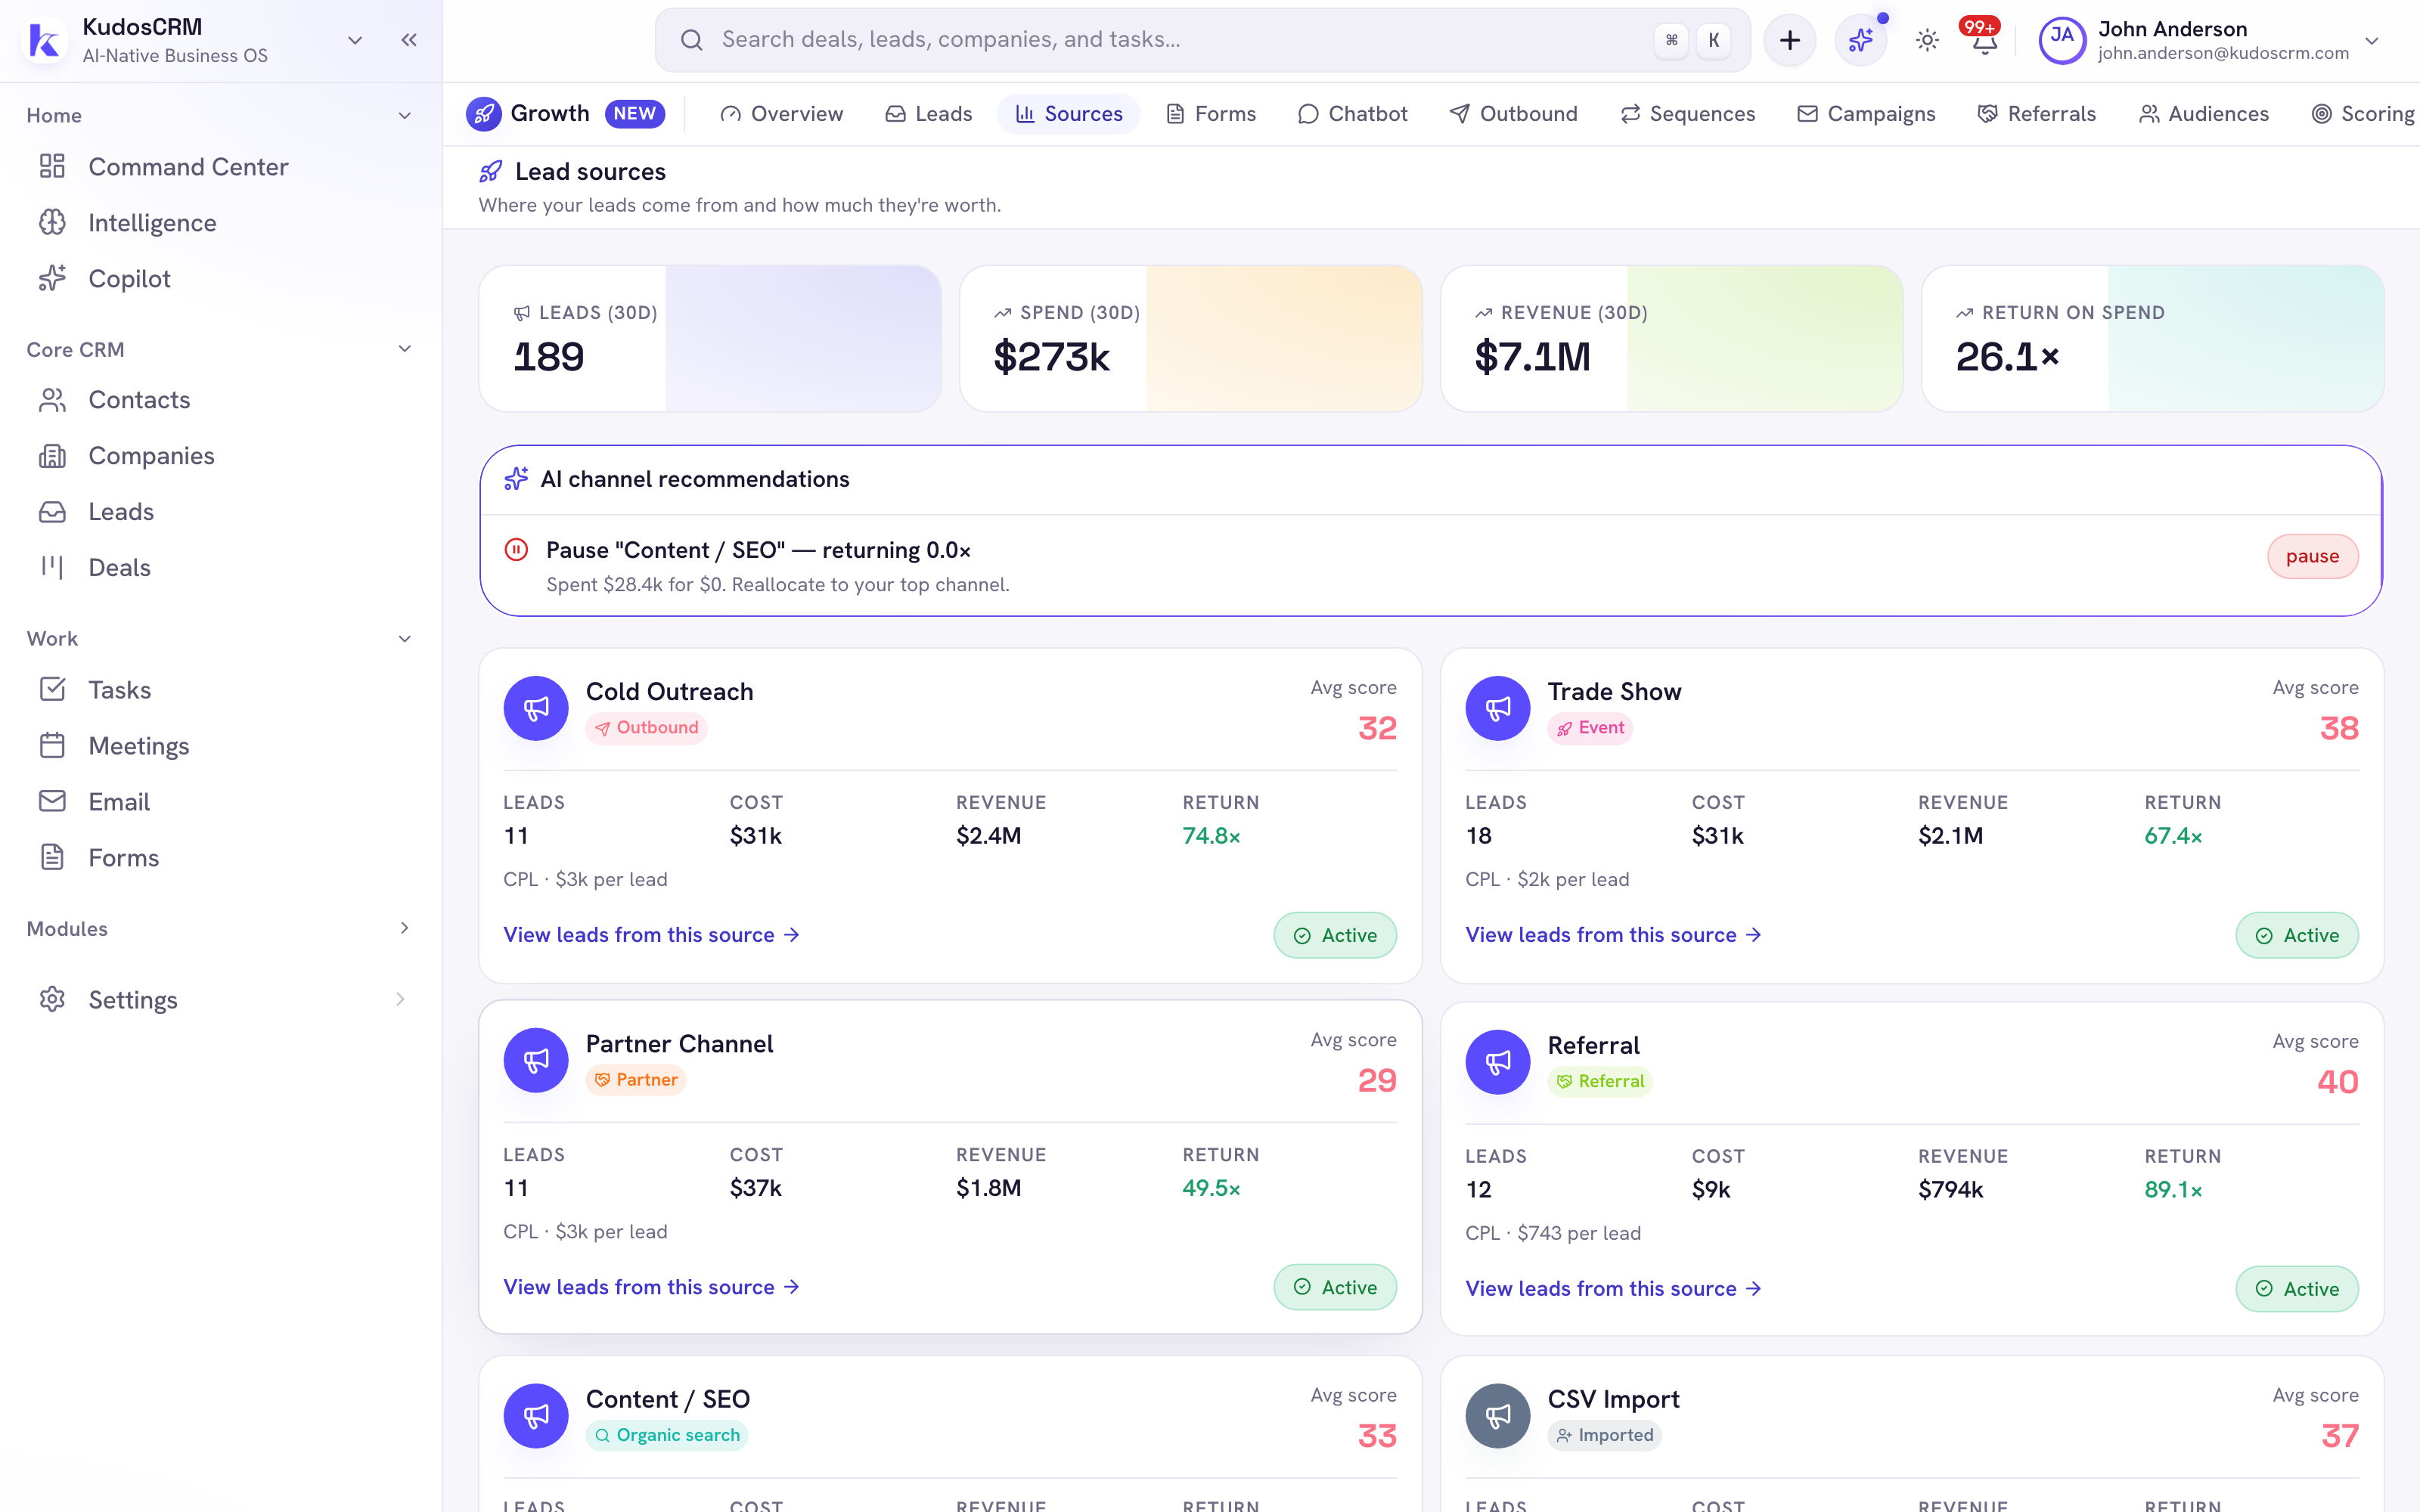Screen dimensions: 2420x1512
Task: Open the AI sparkle assistant icon
Action: click(1860, 40)
